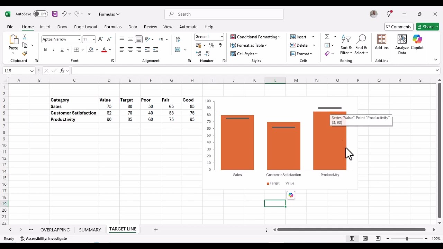Expand the Delete cells dropdown

pyautogui.click(x=314, y=45)
